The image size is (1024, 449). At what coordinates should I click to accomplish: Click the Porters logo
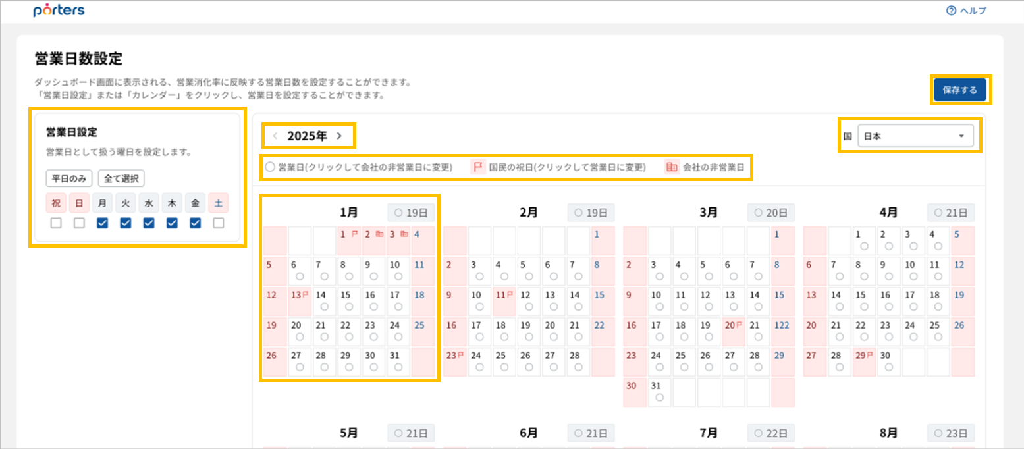[59, 11]
